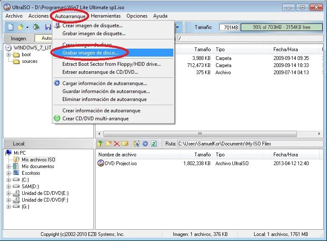Expand the (C:) drive node
This screenshot has width=327, height=241.
click(x=8, y=180)
